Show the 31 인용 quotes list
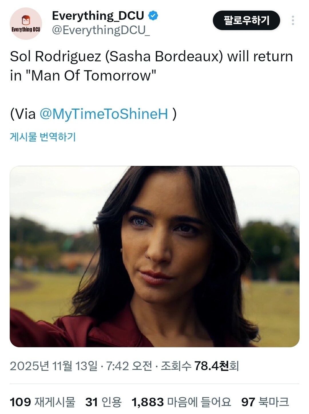 (x=103, y=402)
